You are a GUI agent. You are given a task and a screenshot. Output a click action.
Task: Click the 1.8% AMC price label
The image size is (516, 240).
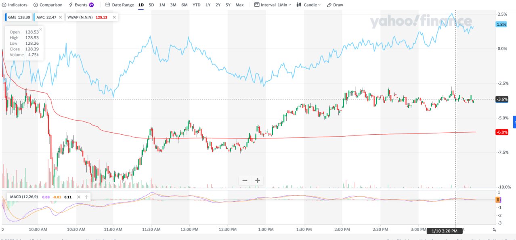(x=501, y=24)
